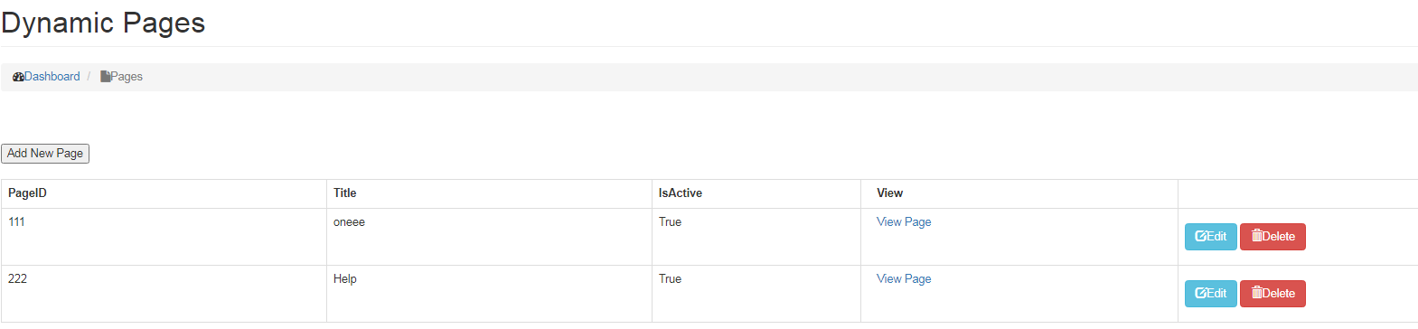The height and width of the screenshot is (329, 1418).
Task: Click the trash icon on Delete for Help
Action: pyautogui.click(x=1256, y=293)
